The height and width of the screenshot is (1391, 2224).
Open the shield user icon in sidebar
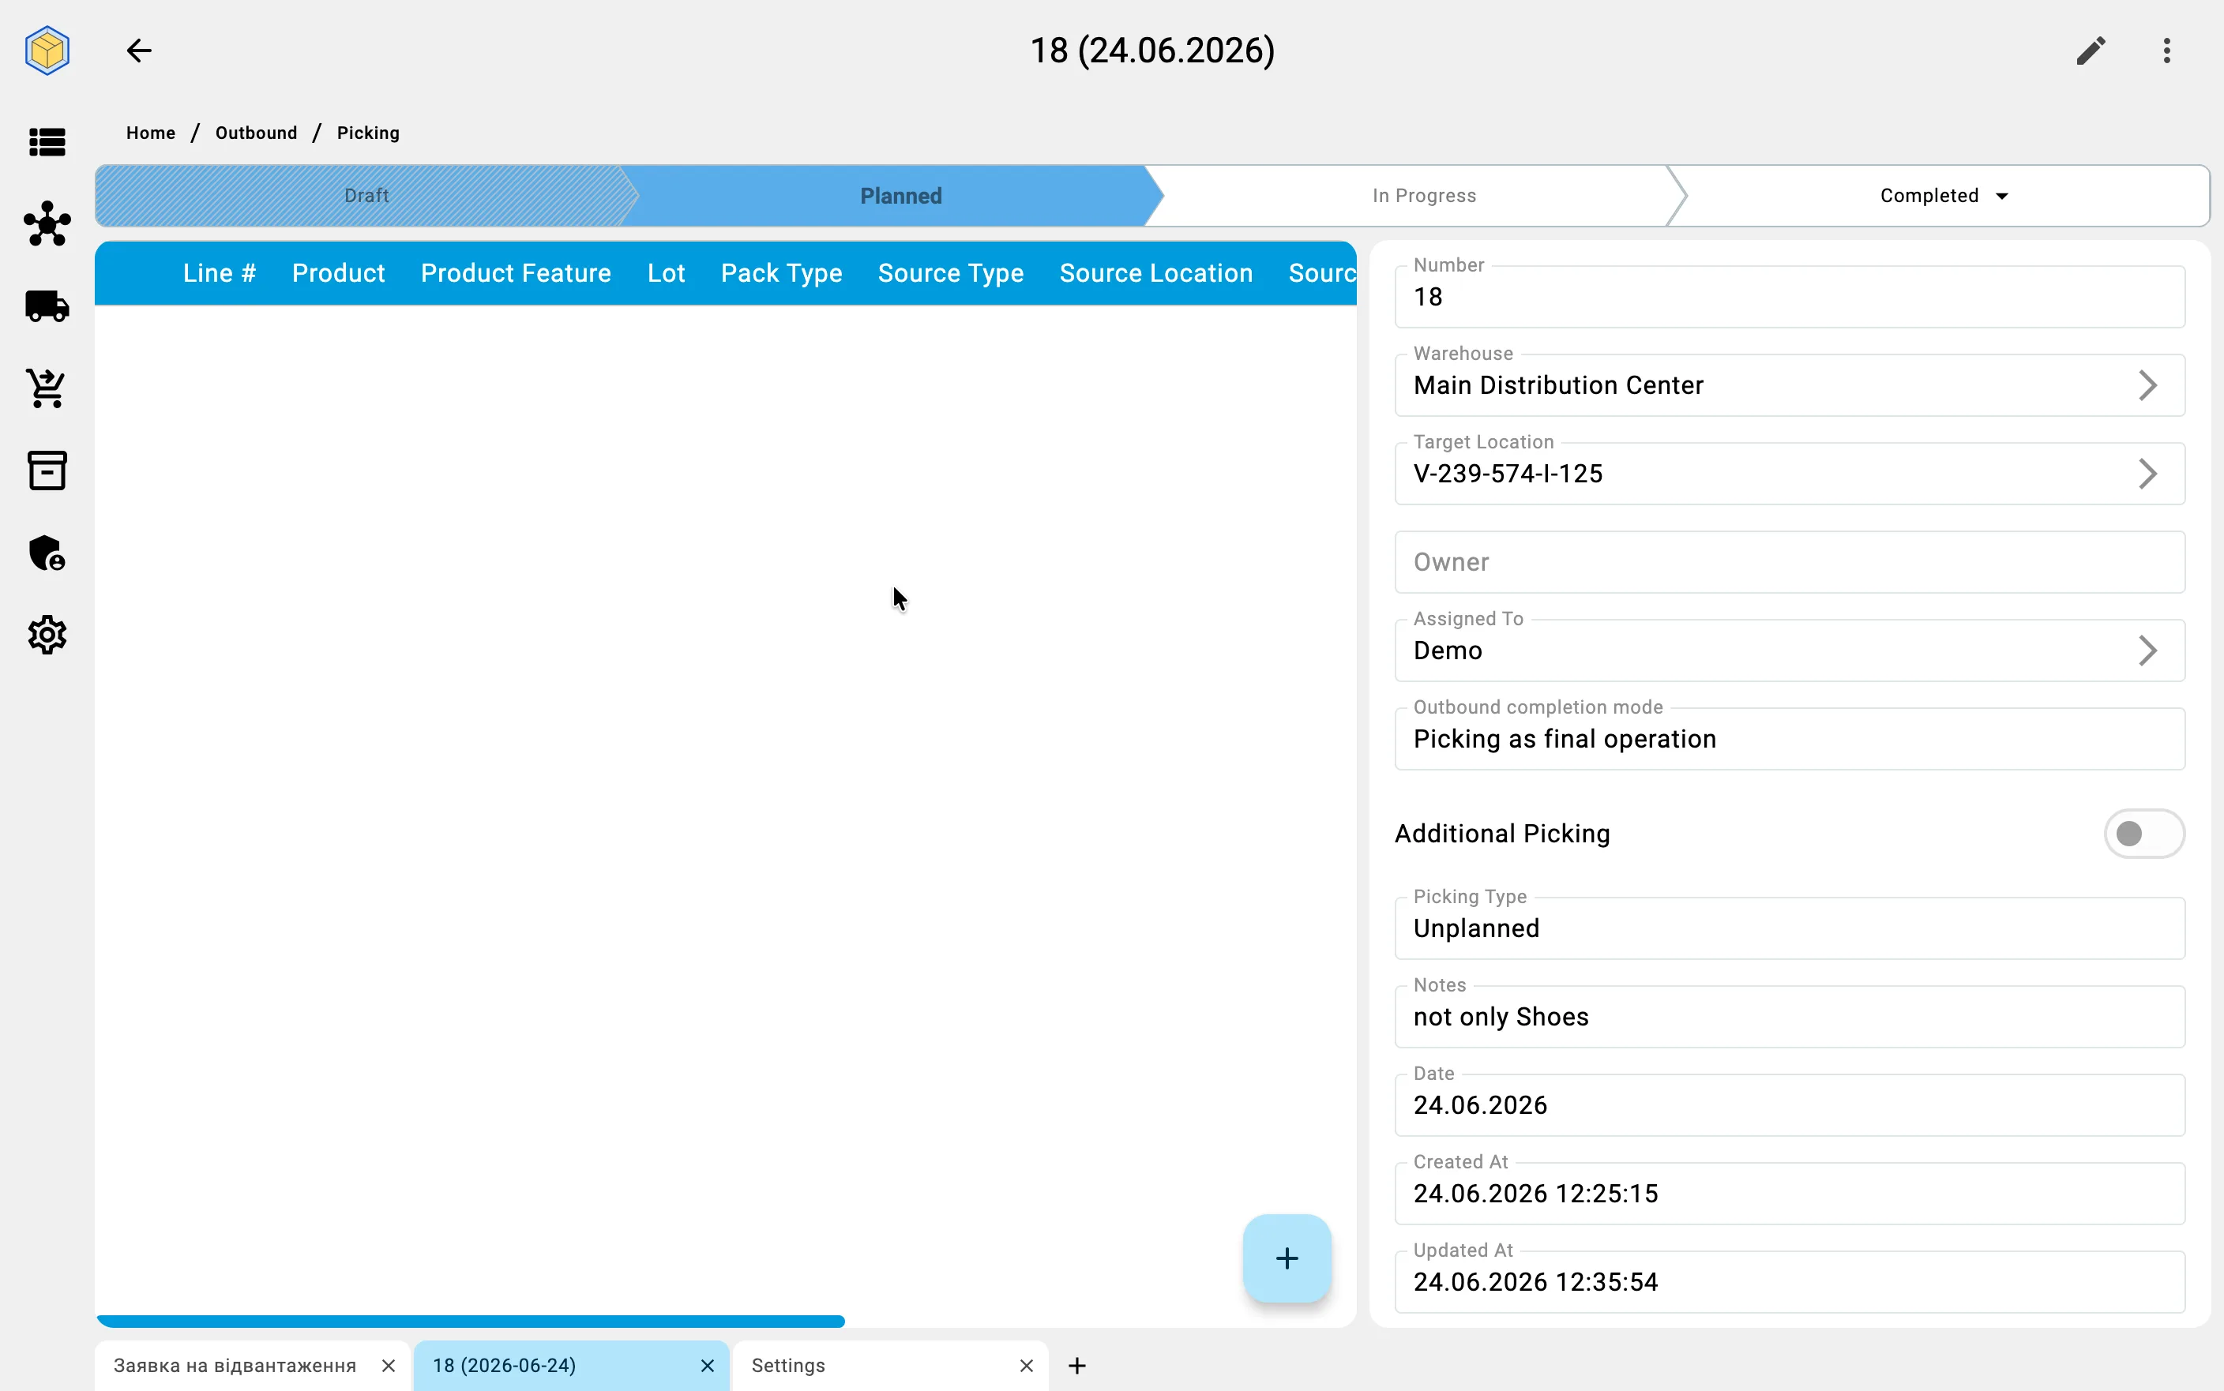coord(47,553)
